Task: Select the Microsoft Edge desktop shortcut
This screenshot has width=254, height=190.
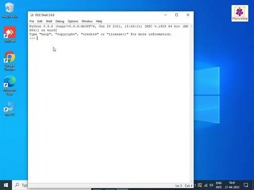Action: coord(10,85)
